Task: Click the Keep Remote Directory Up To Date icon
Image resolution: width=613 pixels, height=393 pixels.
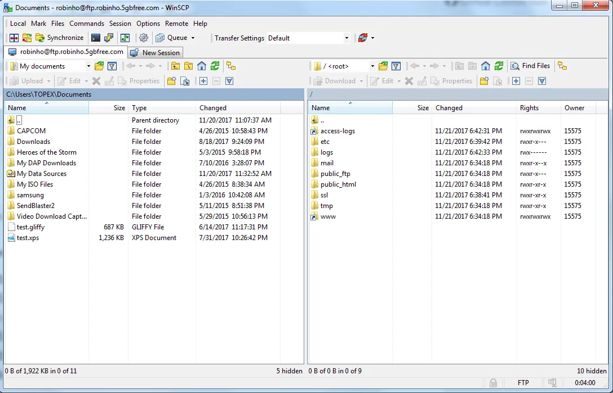Action: (x=125, y=38)
